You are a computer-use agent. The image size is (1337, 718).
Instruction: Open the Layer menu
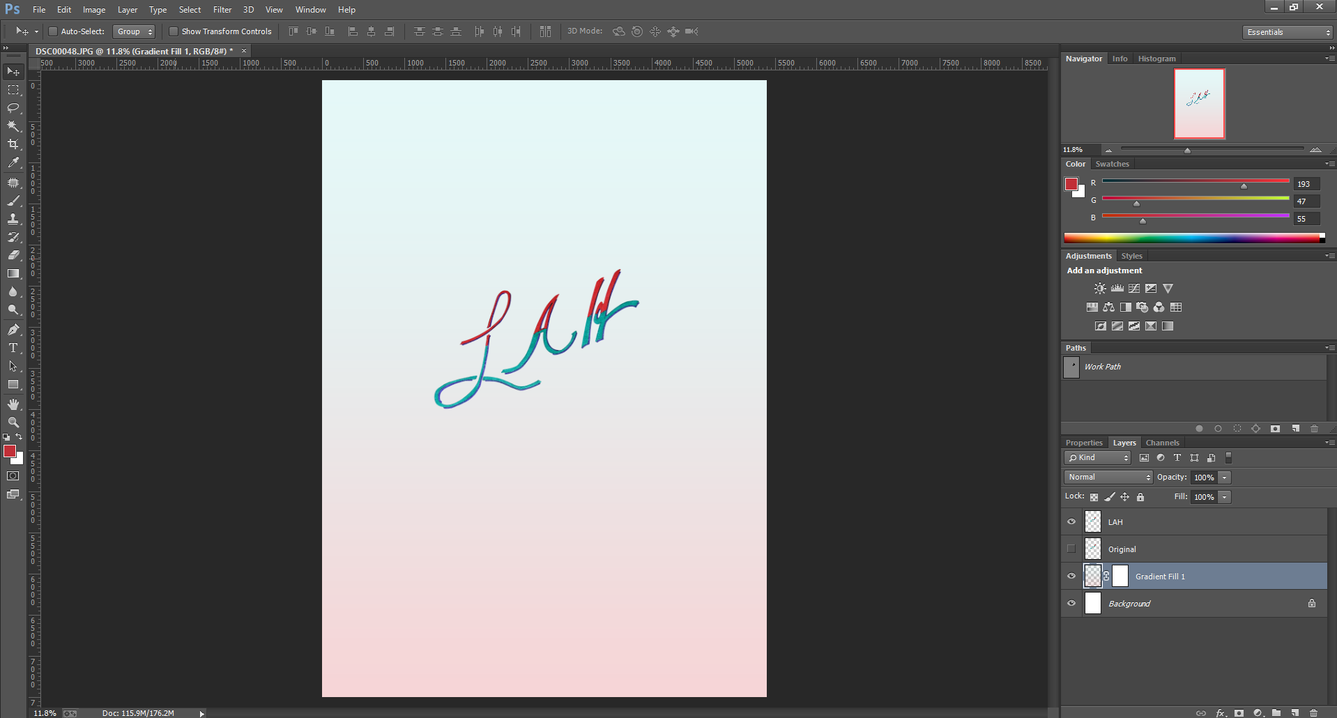[128, 10]
